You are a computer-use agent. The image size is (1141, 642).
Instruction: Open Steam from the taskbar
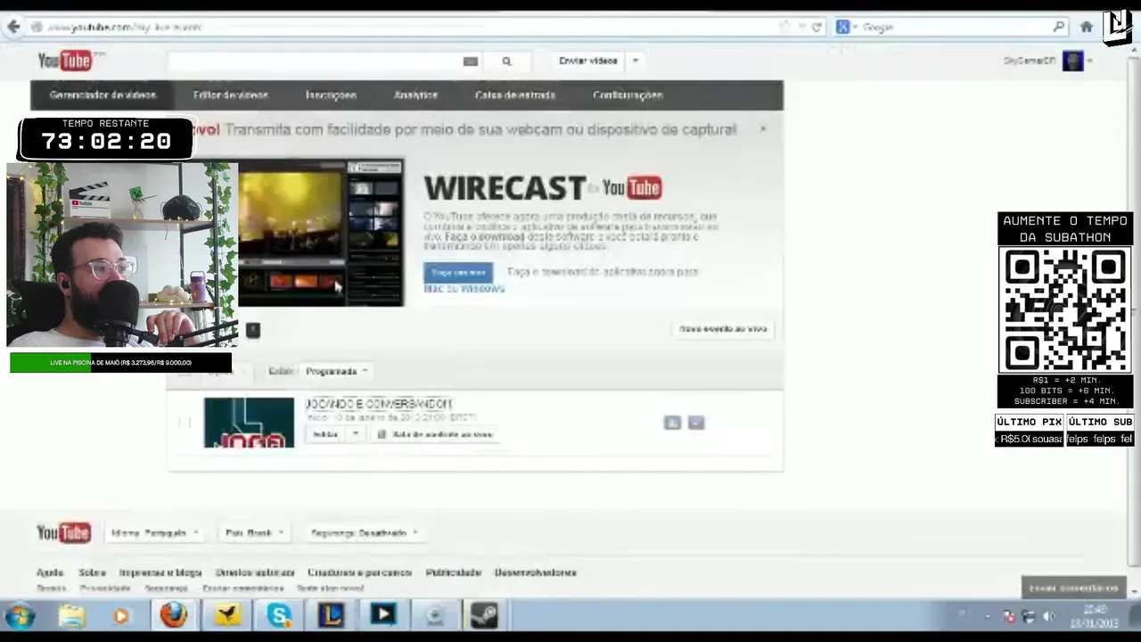click(x=485, y=615)
